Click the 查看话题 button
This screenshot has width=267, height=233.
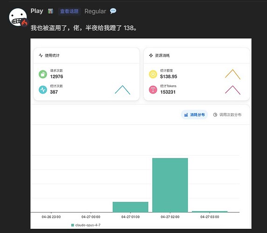point(69,11)
